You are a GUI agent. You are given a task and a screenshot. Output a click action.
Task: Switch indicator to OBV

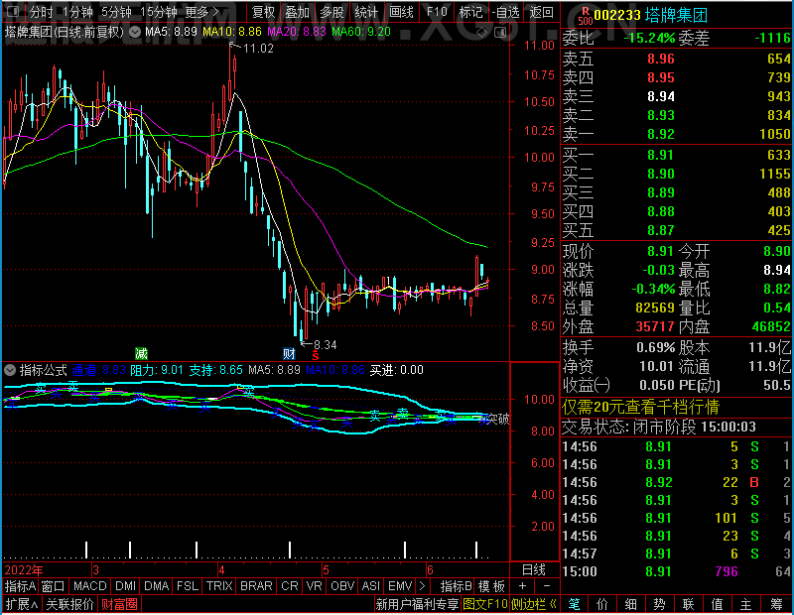point(341,586)
